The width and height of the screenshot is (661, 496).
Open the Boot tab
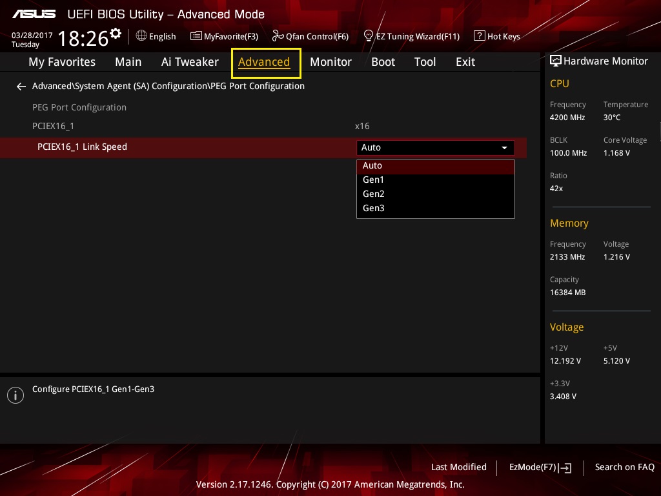(383, 62)
